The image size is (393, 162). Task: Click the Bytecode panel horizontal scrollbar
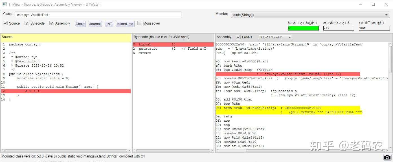point(173,150)
